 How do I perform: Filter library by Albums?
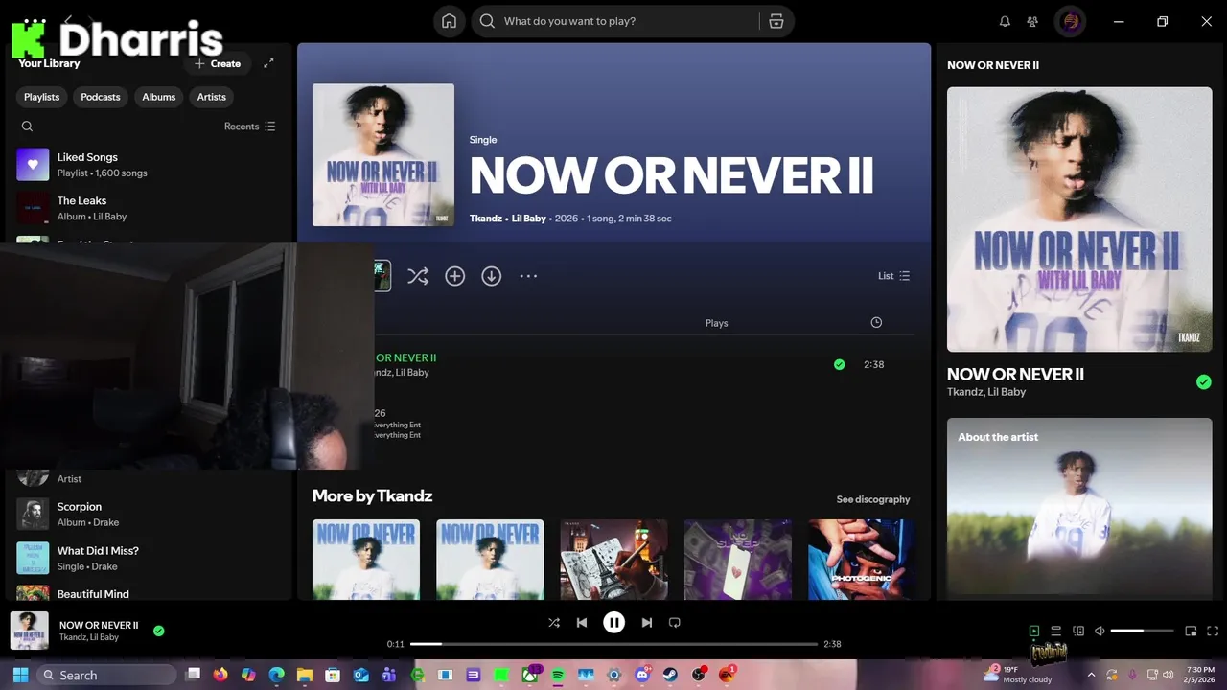click(x=159, y=97)
